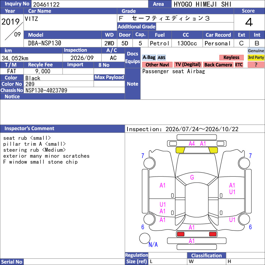
Task: Click the G mark on windshield
Action: (x=192, y=177)
